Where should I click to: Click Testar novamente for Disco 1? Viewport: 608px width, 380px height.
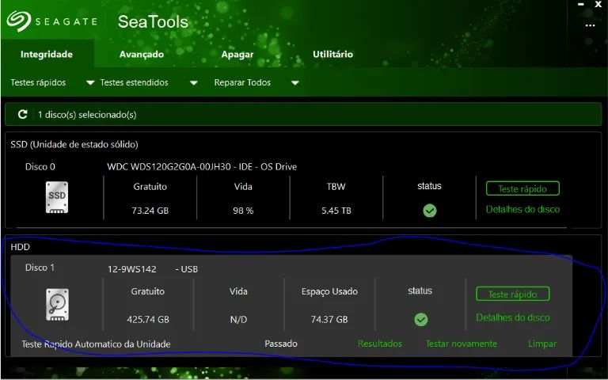point(462,344)
